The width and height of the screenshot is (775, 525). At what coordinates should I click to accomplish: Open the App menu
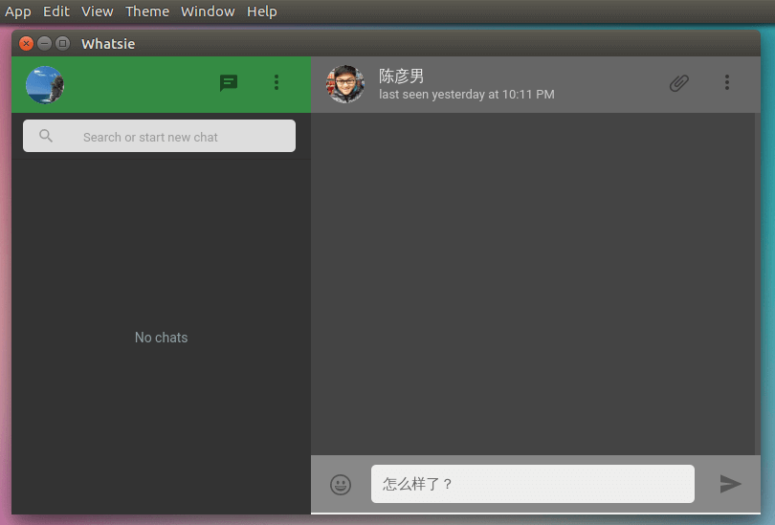18,11
